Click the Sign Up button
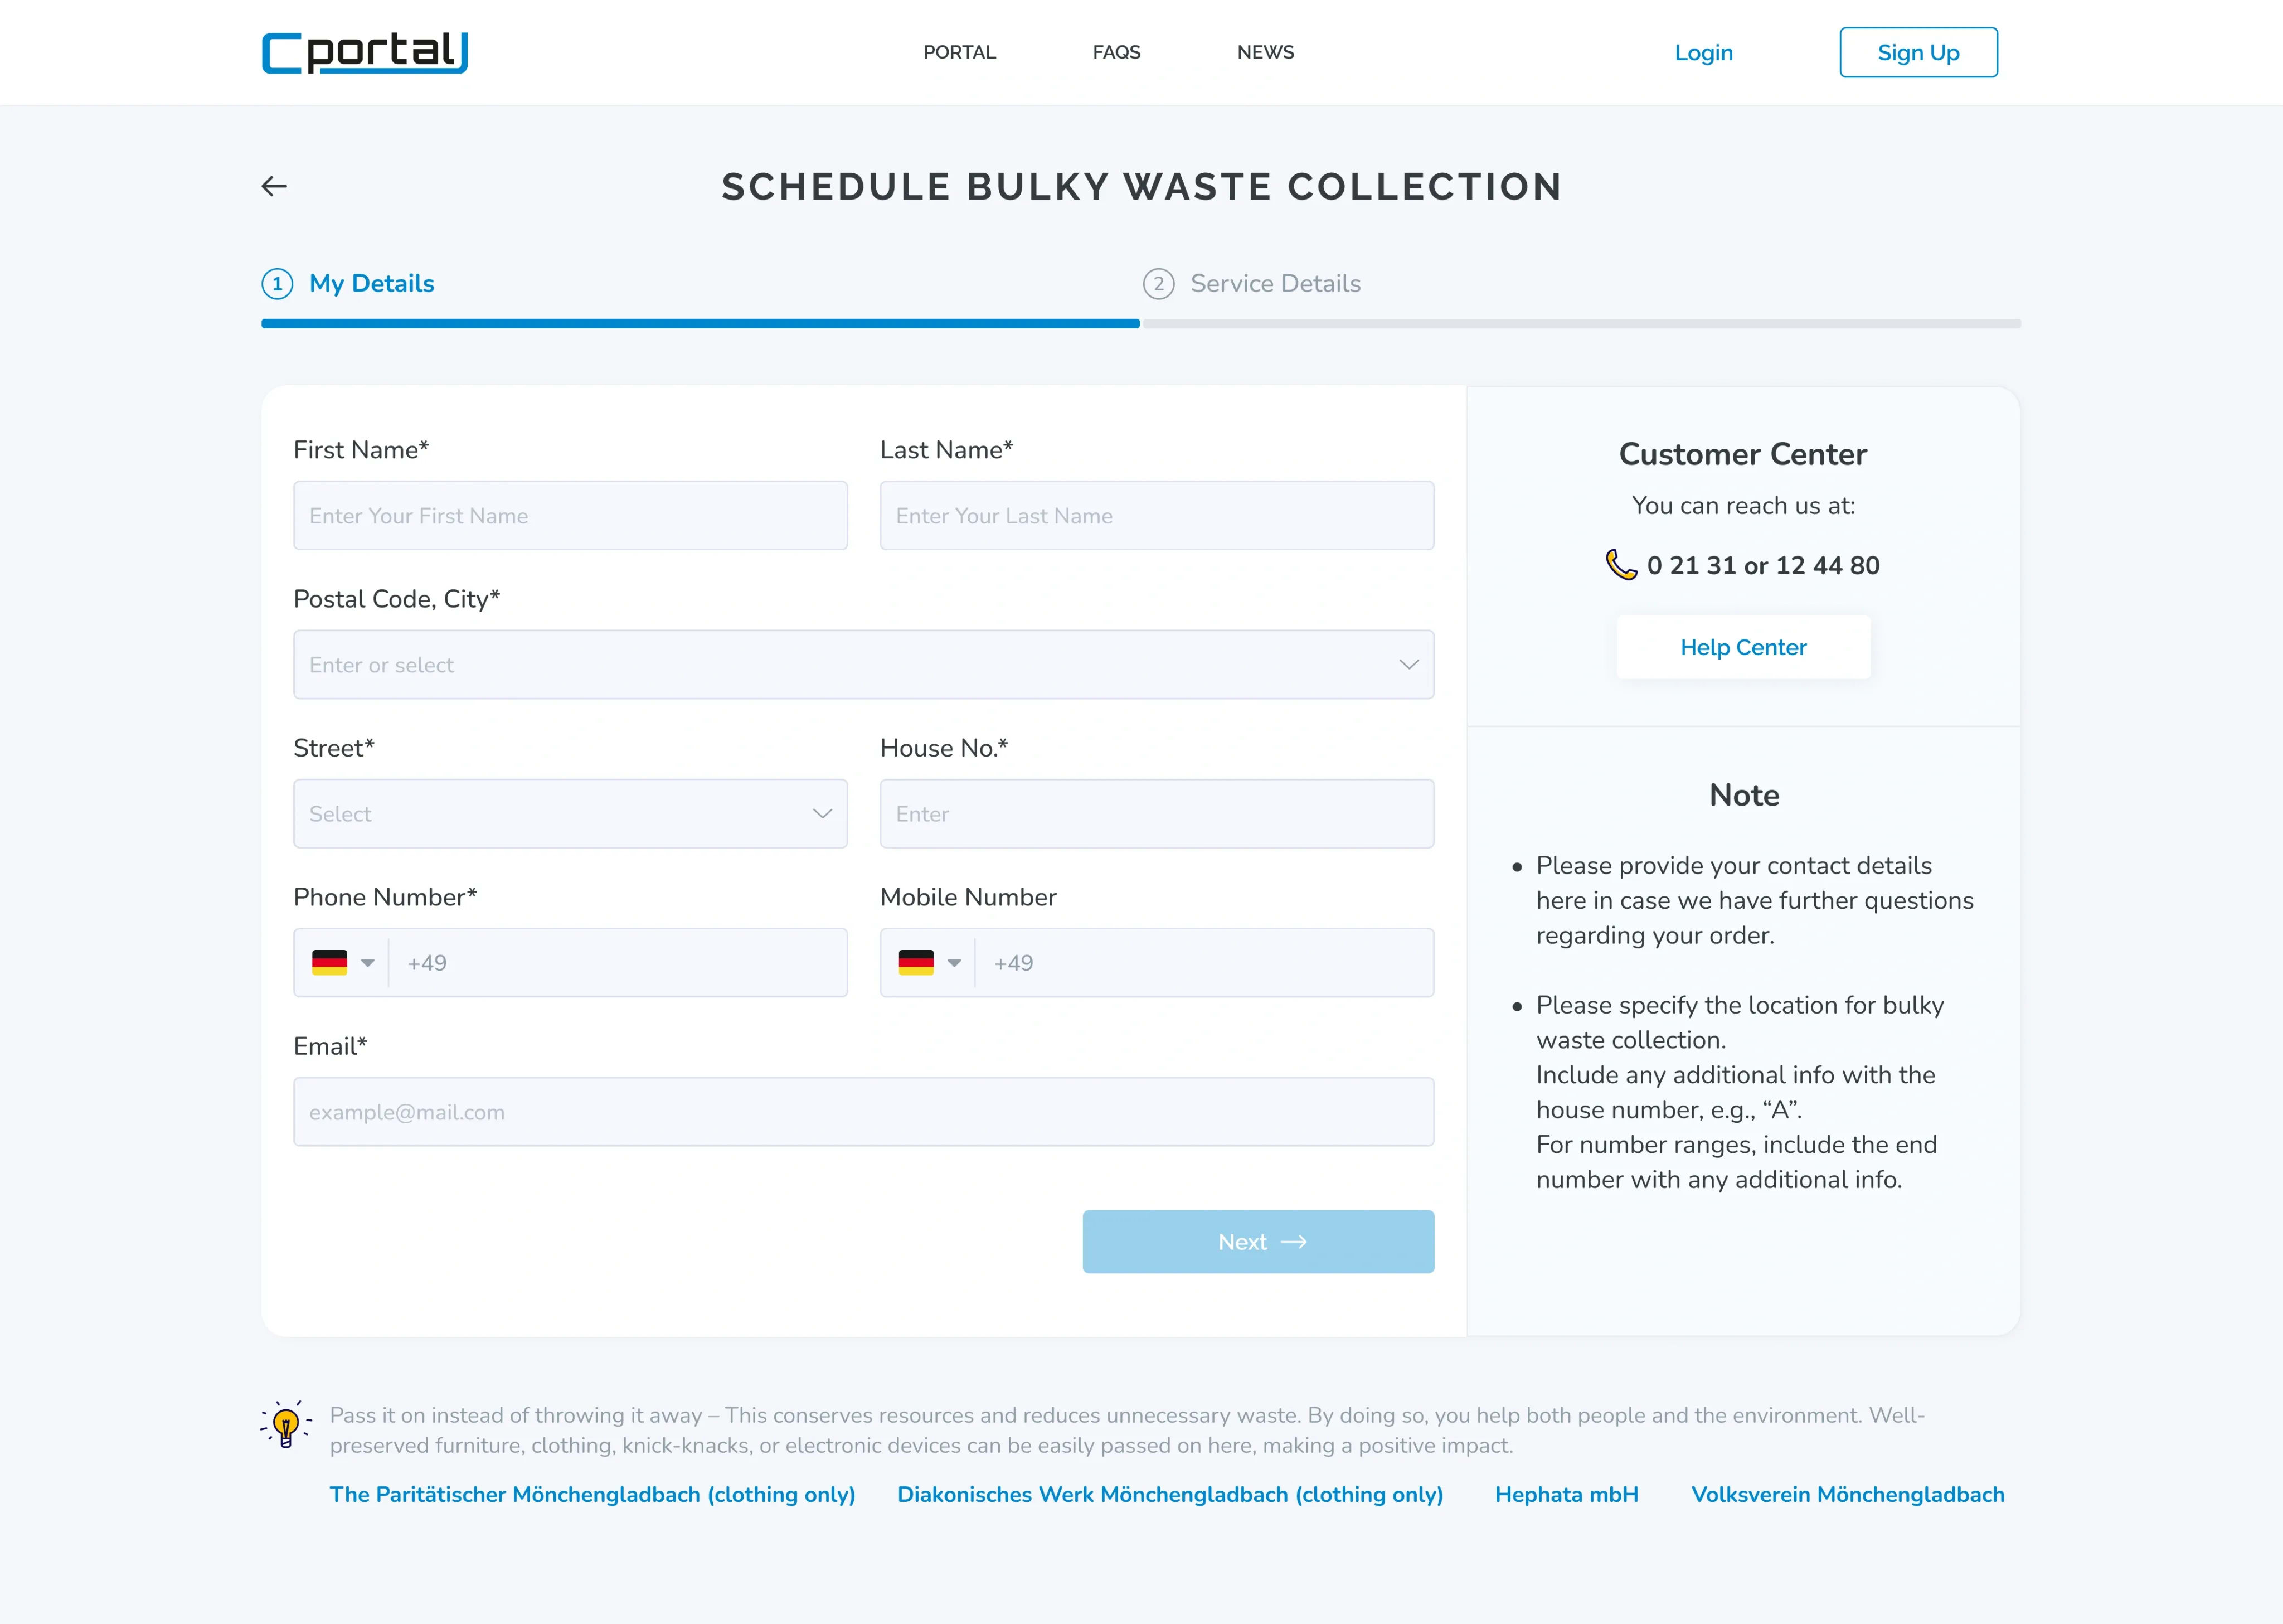 coord(1917,52)
